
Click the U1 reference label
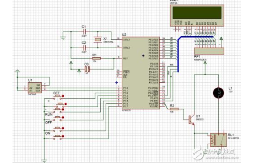(30, 80)
